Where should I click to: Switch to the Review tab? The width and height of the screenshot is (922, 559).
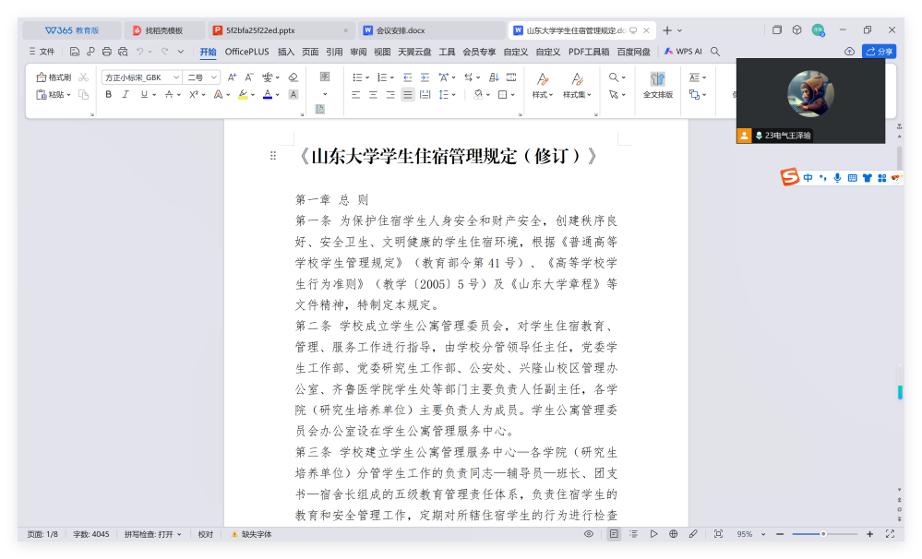coord(358,52)
